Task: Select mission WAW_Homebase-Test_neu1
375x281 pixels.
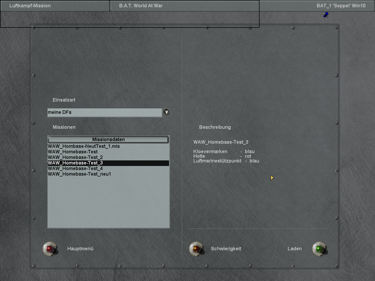Action: [108, 174]
